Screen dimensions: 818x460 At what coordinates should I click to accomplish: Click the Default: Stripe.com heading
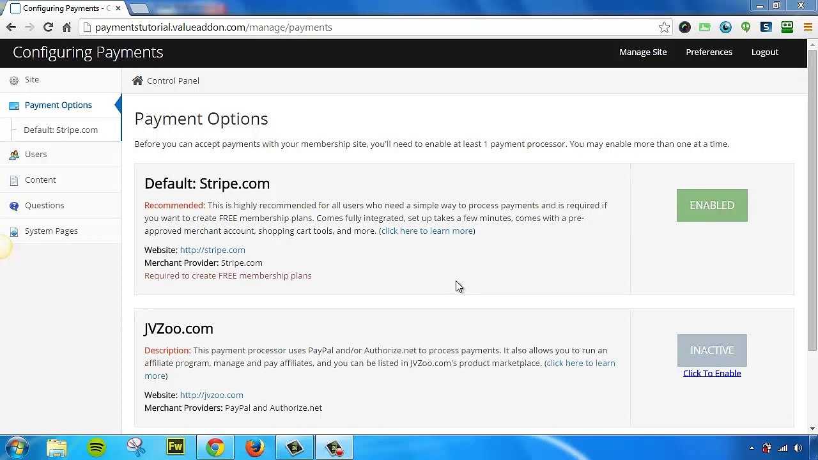click(x=207, y=183)
